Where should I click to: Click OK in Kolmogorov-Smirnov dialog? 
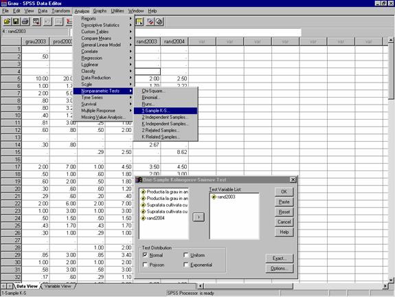284,192
